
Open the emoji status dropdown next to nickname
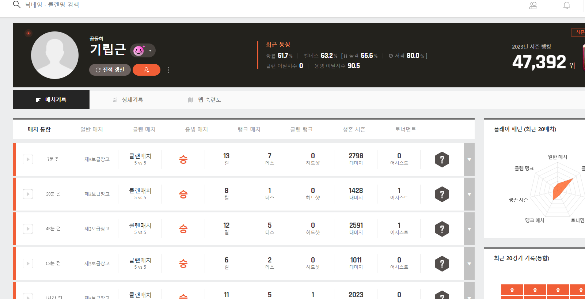(x=143, y=50)
